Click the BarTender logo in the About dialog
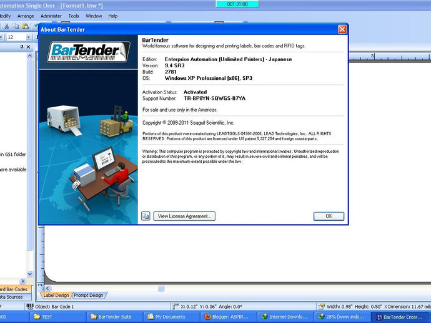431x323 pixels. point(89,52)
